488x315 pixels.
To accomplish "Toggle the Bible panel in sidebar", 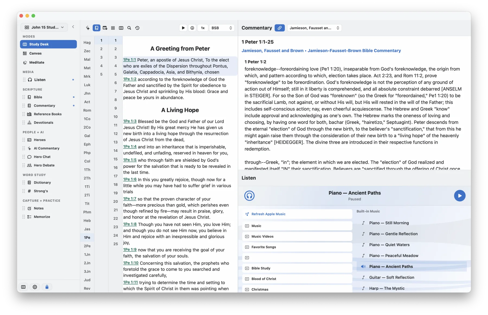I will click(x=48, y=97).
